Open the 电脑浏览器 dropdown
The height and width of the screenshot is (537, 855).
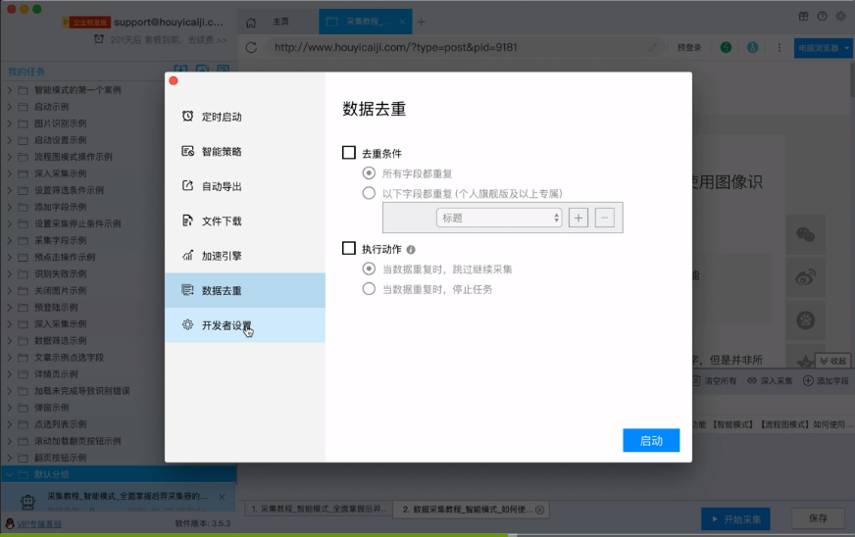[824, 48]
